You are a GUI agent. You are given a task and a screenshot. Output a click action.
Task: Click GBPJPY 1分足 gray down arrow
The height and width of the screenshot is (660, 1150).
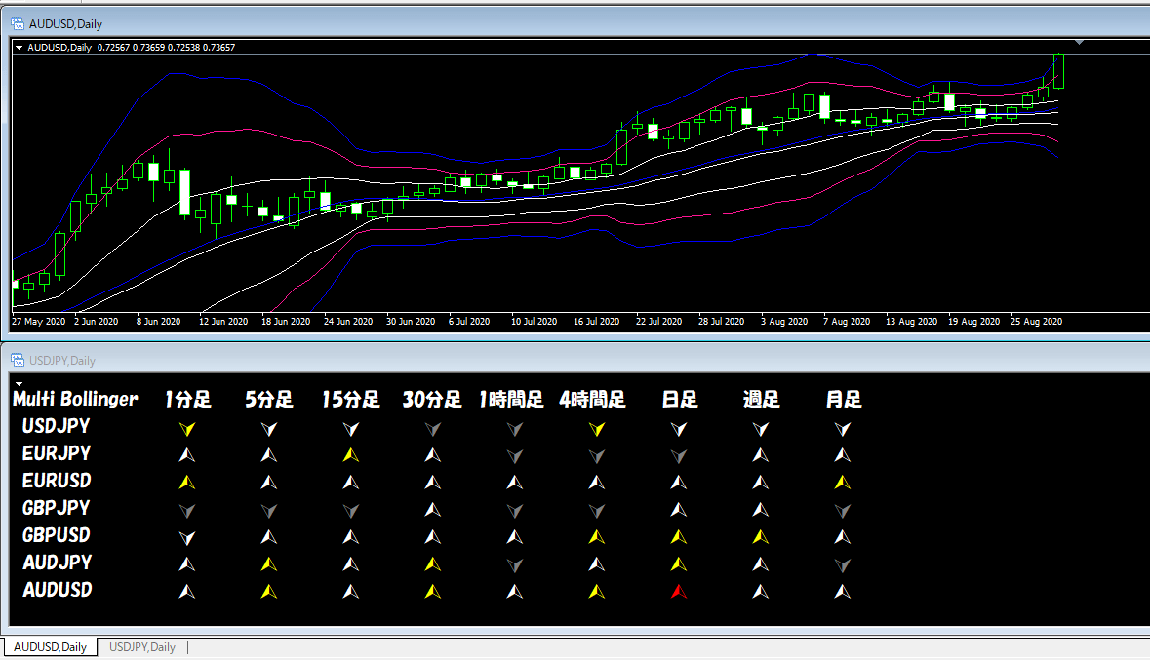click(x=187, y=511)
